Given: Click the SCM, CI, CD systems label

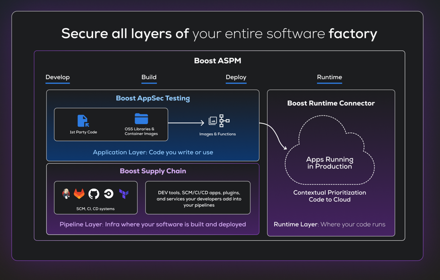Looking at the screenshot, I should [95, 209].
